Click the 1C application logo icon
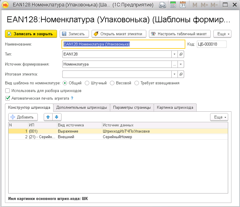Image resolution: width=240 pixels, height=207 pixels. tap(5, 5)
